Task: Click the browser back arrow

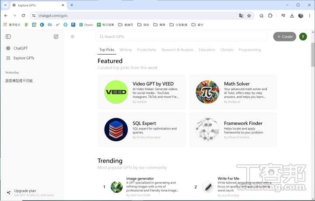Action: point(6,16)
